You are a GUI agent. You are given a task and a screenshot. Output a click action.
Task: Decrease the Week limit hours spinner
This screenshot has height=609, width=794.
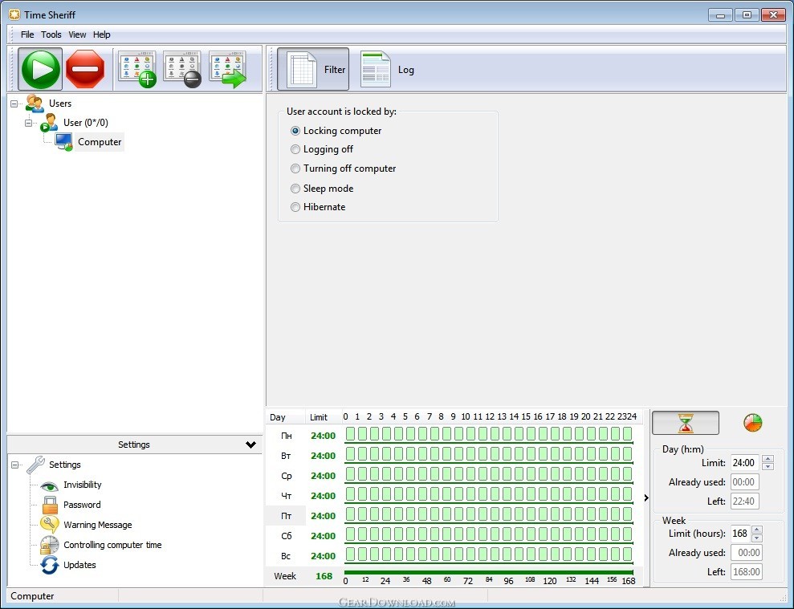tap(756, 537)
